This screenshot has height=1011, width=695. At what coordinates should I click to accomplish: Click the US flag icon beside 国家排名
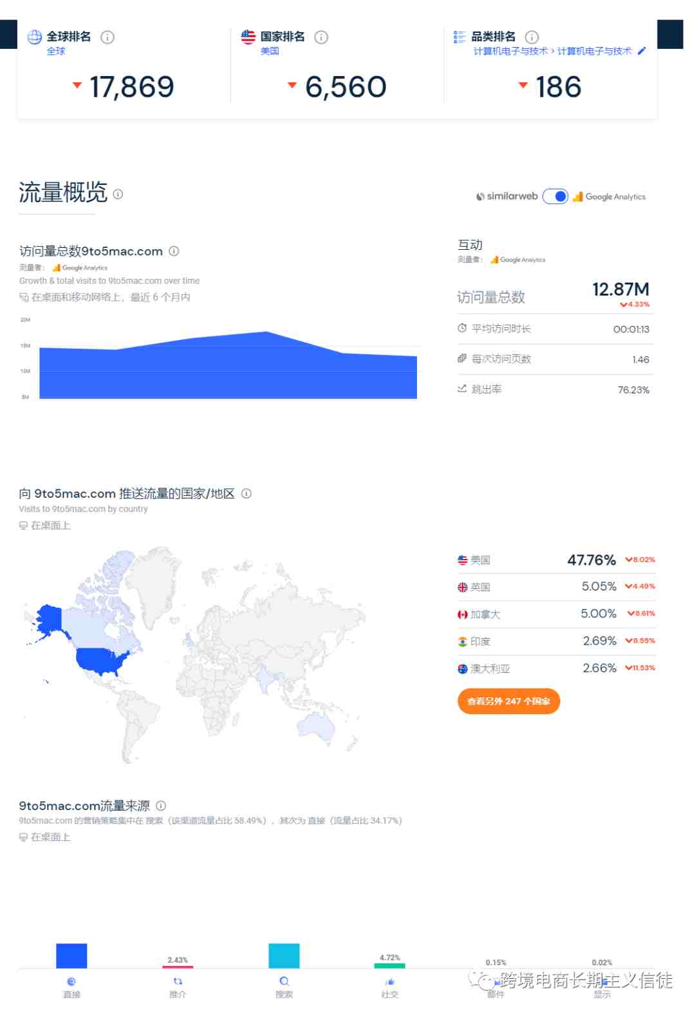pyautogui.click(x=248, y=37)
